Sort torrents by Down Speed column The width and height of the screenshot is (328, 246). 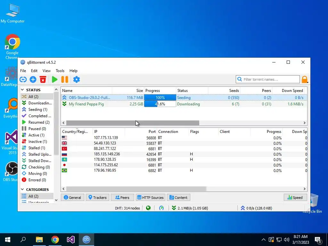[x=288, y=91]
